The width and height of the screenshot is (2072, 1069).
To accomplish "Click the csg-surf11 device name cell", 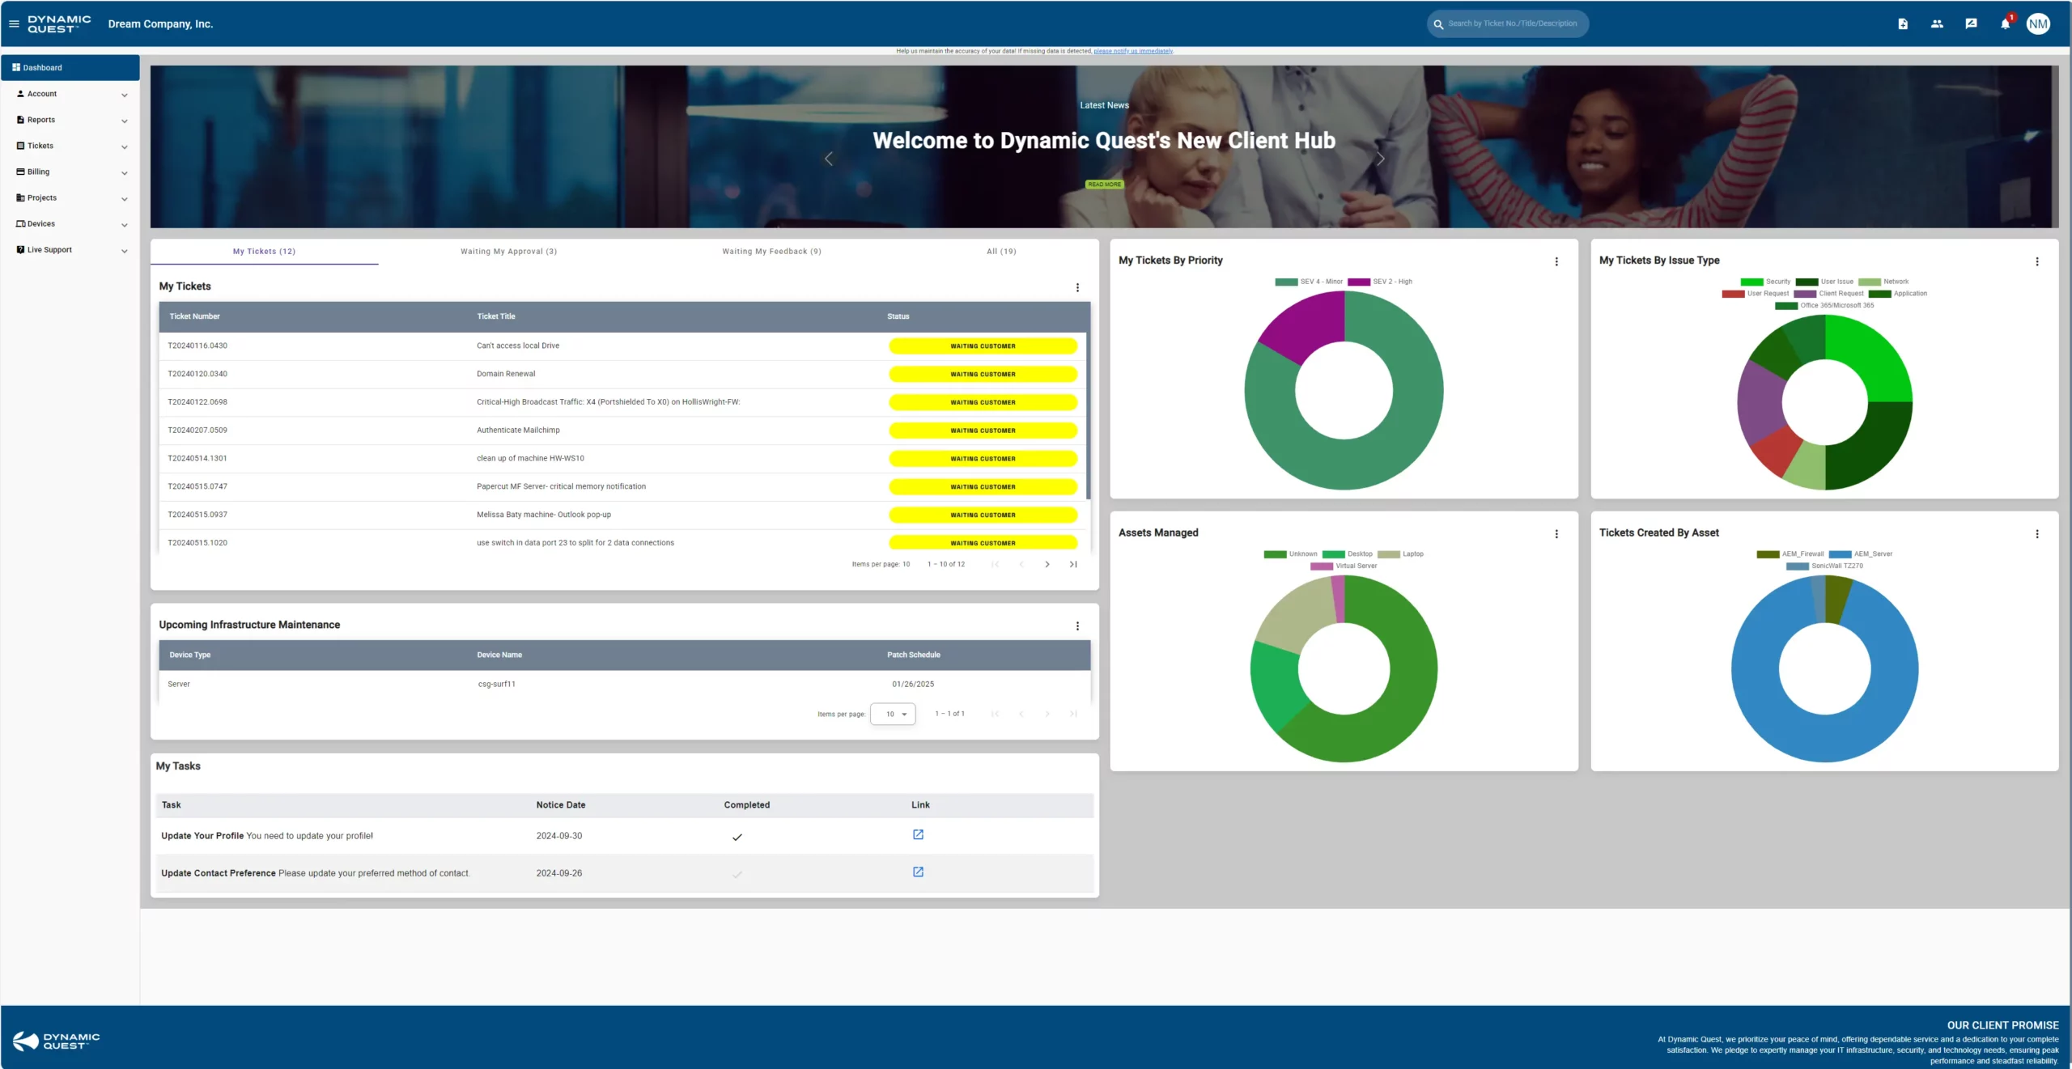I will pyautogui.click(x=497, y=684).
